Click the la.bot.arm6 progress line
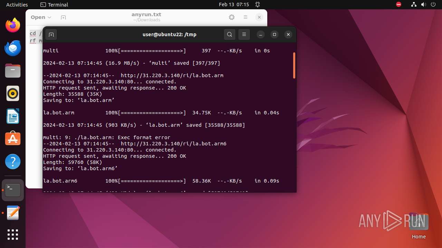Screen dimensions: 442x248 (161, 181)
